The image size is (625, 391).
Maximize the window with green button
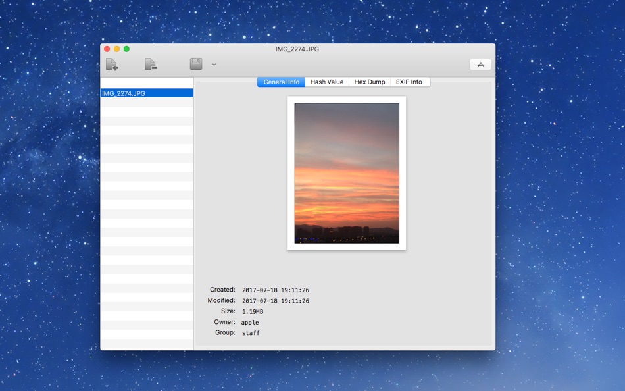(126, 49)
